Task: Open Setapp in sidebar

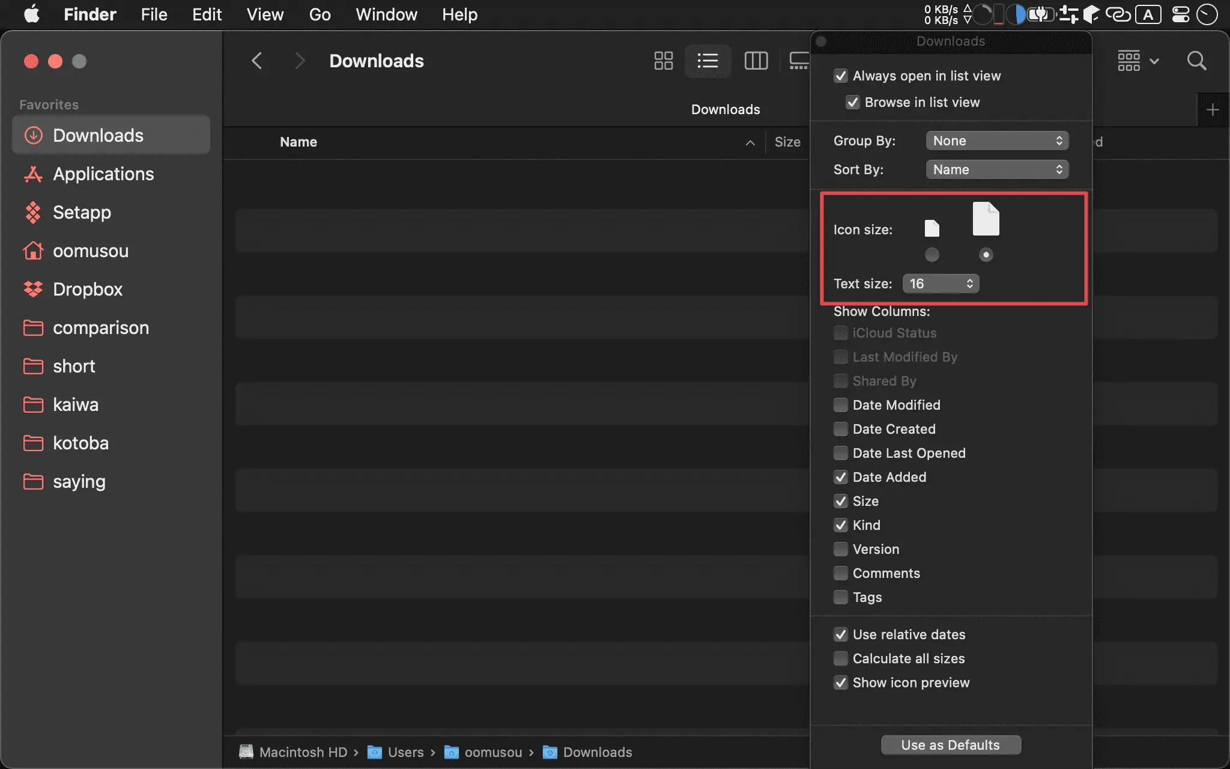Action: pos(111,212)
